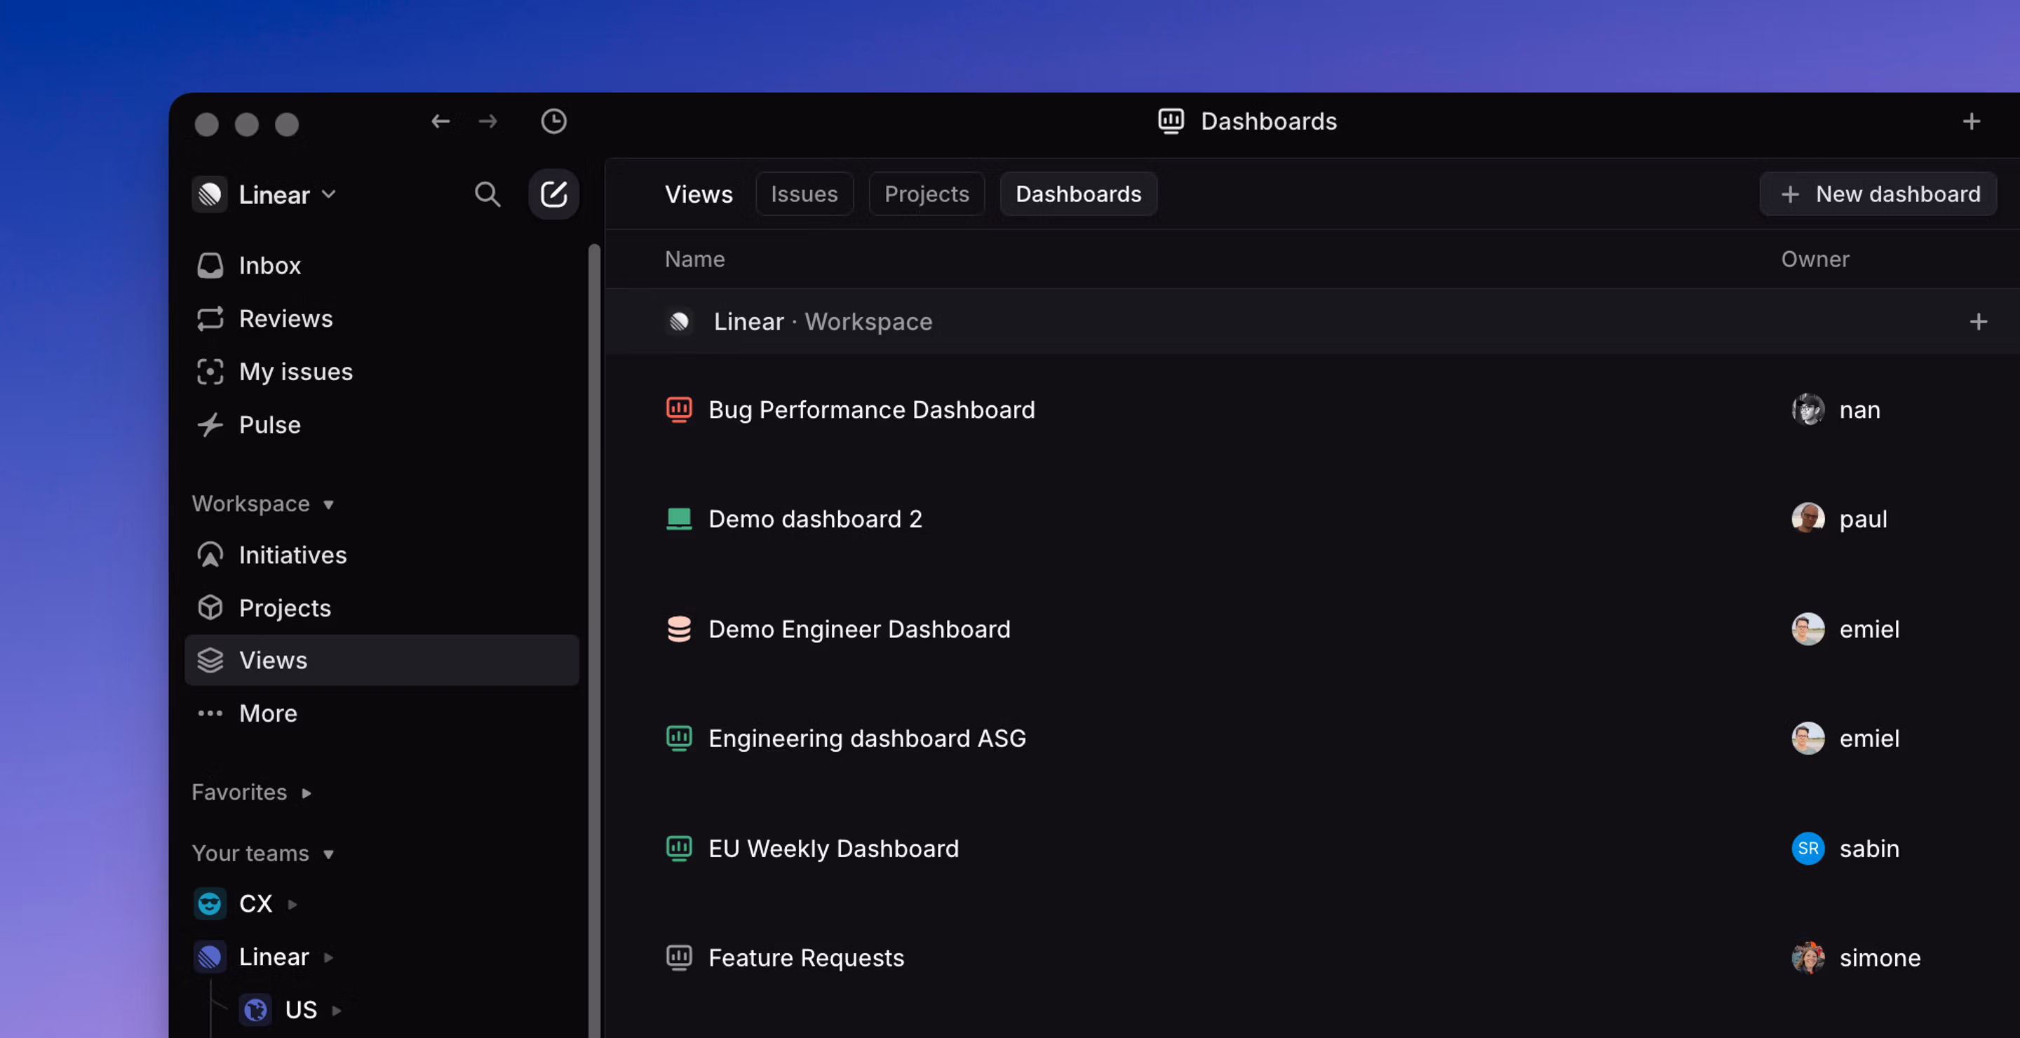Open Reviews in the sidebar
Viewport: 2020px width, 1038px height.
[x=285, y=319]
